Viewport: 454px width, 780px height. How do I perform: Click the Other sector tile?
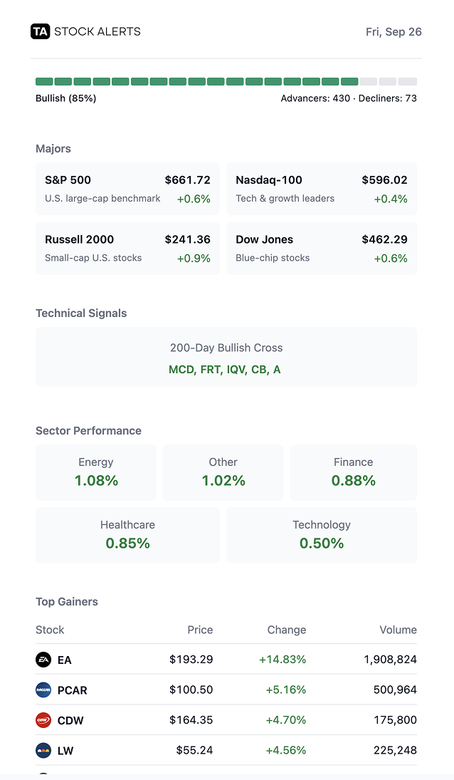[223, 472]
